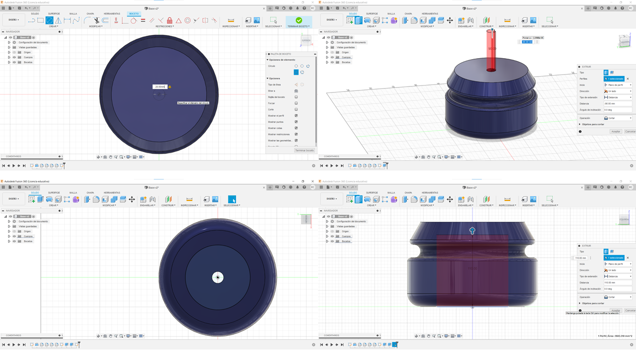Screen dimensions: 636x358
Task: Switch to CHAPA tab in bottom-left window
Action: pos(90,192)
